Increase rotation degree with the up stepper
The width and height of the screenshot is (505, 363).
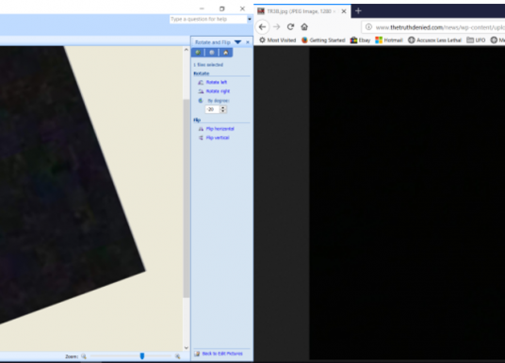point(223,107)
